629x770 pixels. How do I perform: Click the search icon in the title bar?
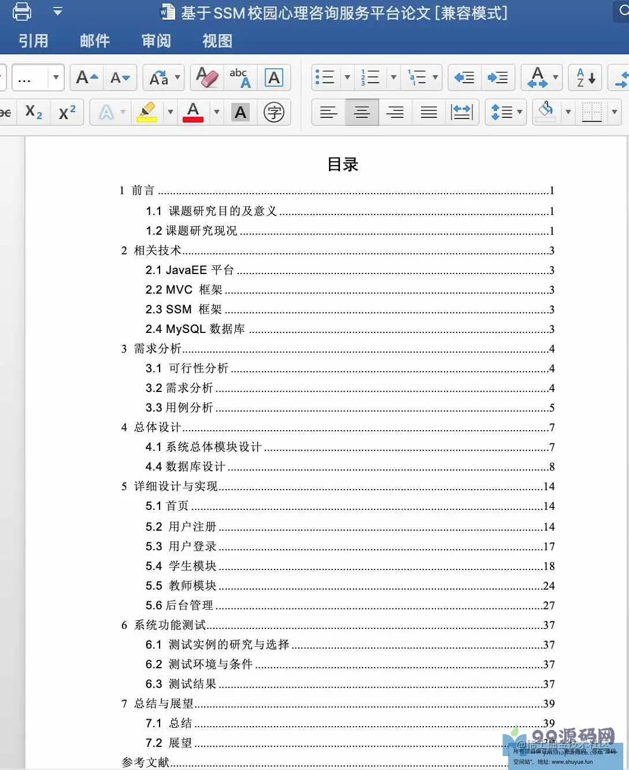pos(623,11)
